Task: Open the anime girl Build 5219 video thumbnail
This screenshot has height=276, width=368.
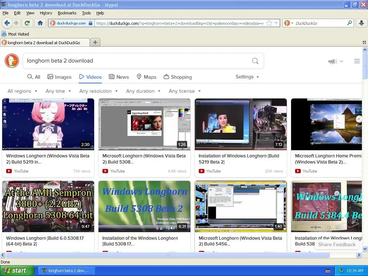Action: point(48,124)
